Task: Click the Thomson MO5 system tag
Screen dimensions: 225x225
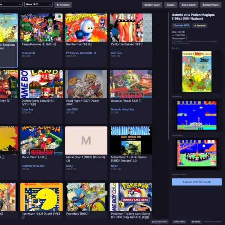Action: click(181, 25)
